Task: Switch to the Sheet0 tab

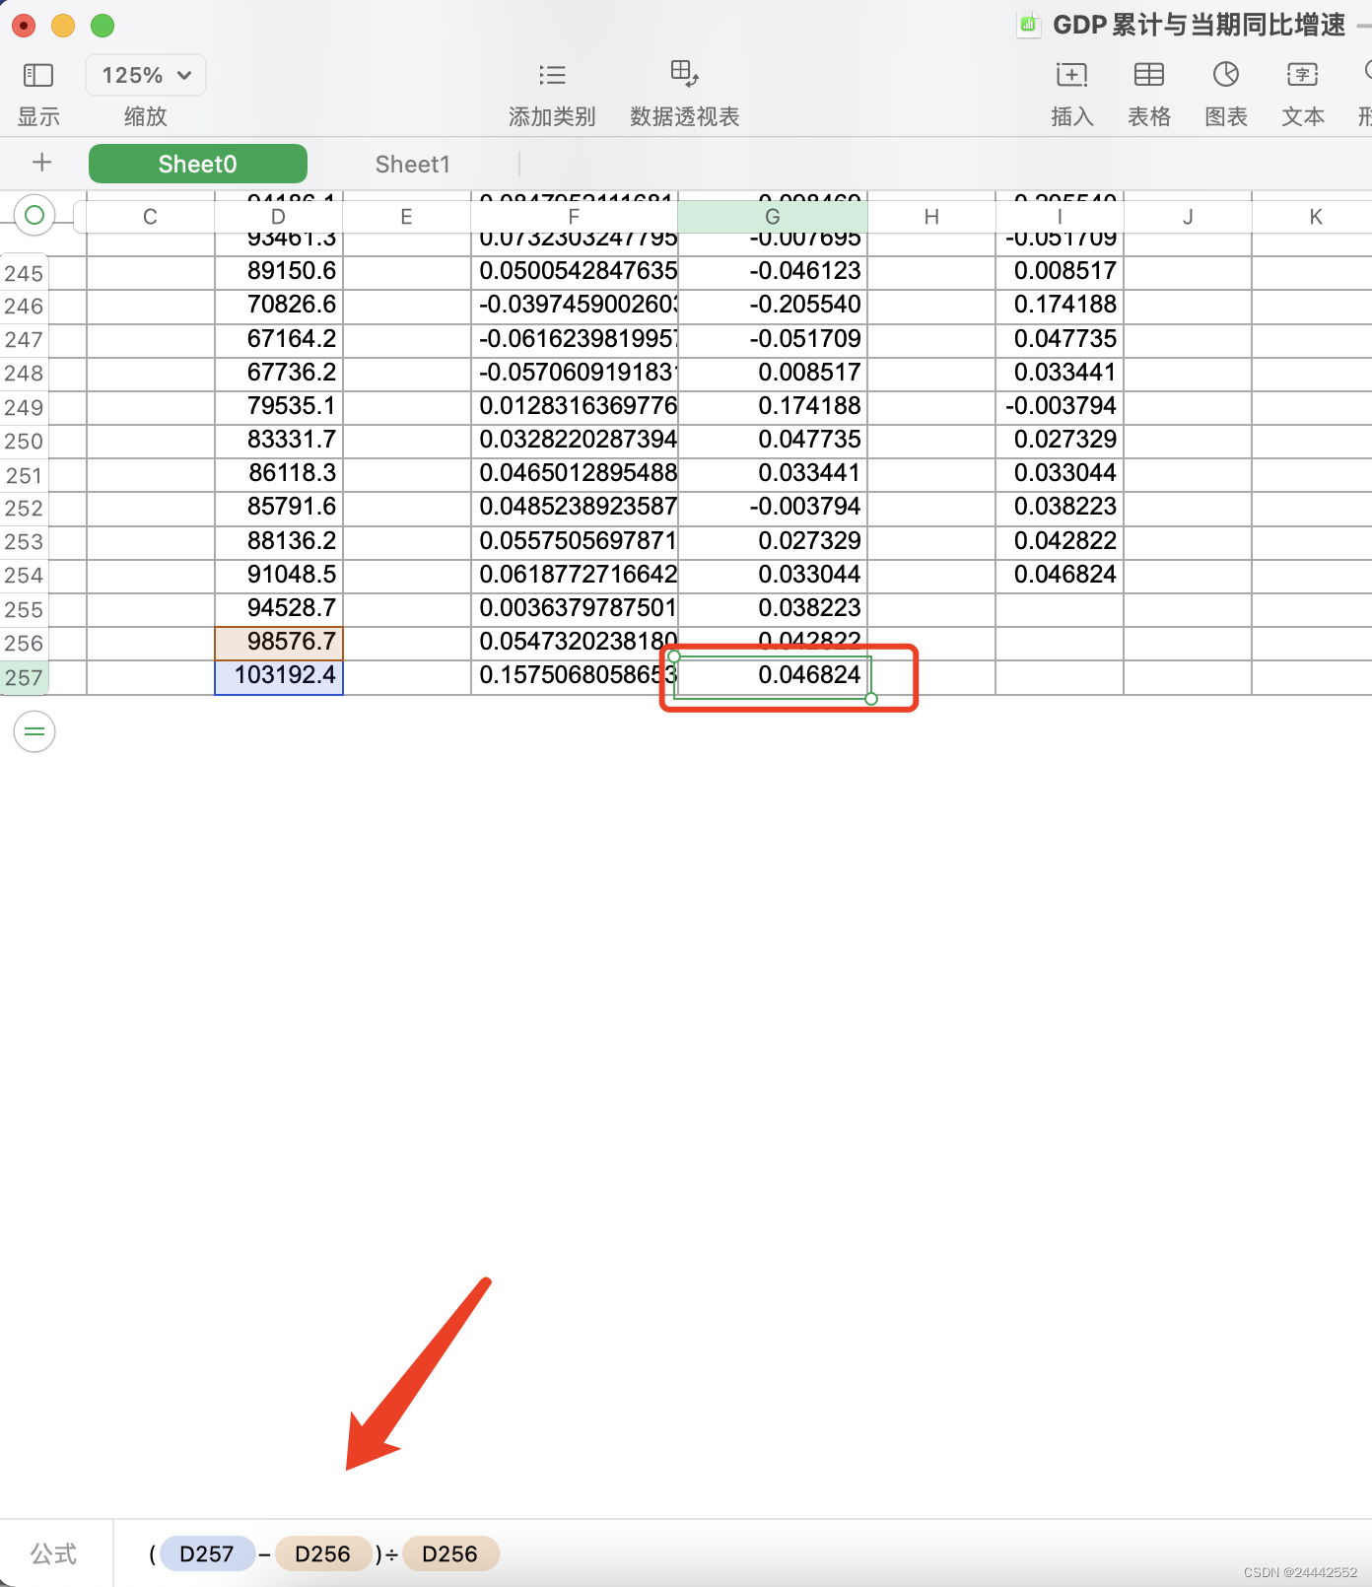Action: point(197,164)
